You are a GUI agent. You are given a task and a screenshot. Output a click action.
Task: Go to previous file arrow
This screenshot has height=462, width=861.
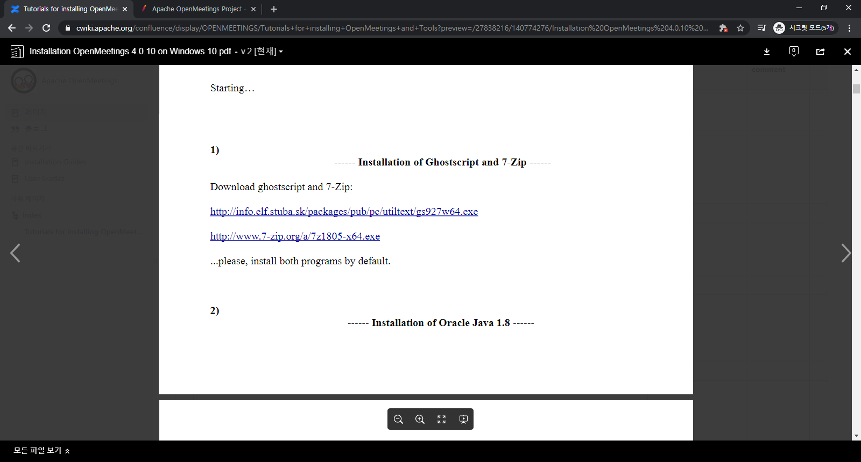[15, 253]
